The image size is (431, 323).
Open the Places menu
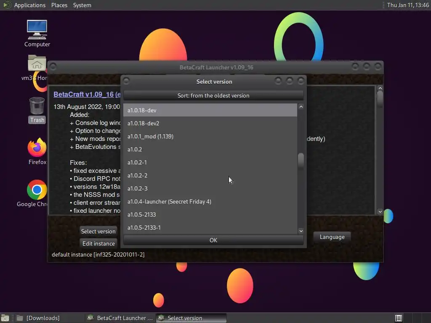click(x=59, y=5)
